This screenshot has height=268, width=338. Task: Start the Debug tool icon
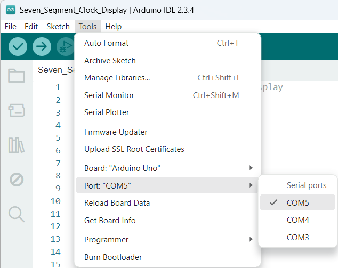point(66,46)
